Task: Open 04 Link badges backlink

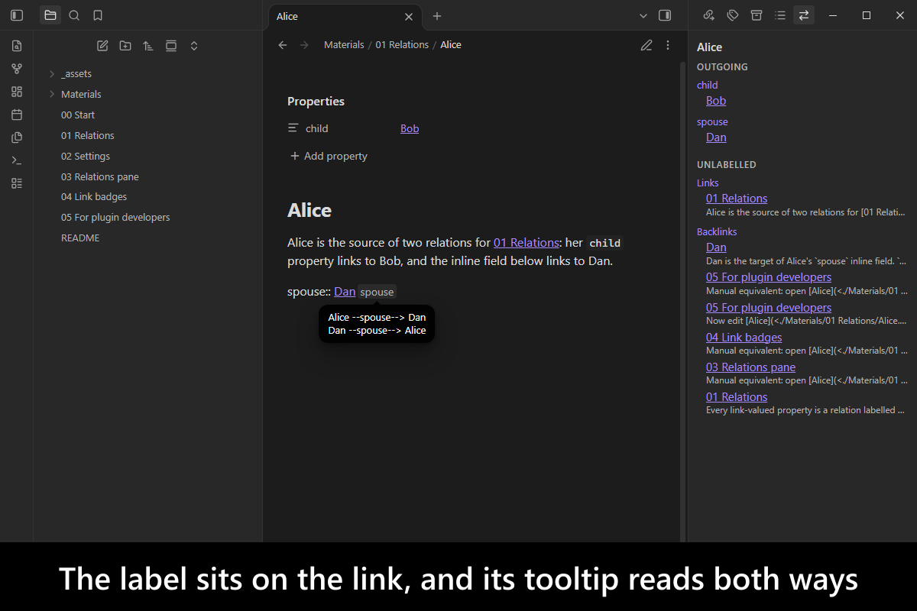Action: pyautogui.click(x=744, y=338)
